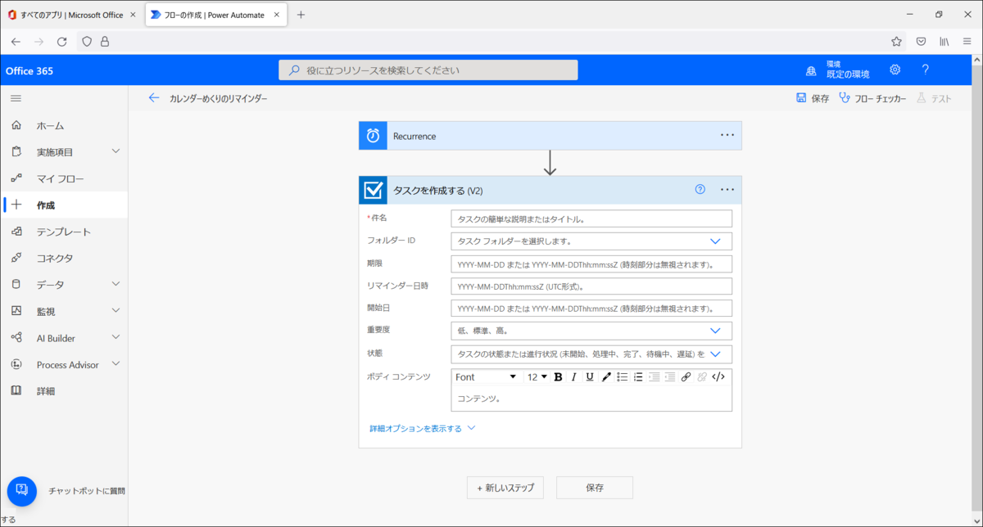Click 保存 in top command bar
This screenshot has width=983, height=527.
click(813, 98)
